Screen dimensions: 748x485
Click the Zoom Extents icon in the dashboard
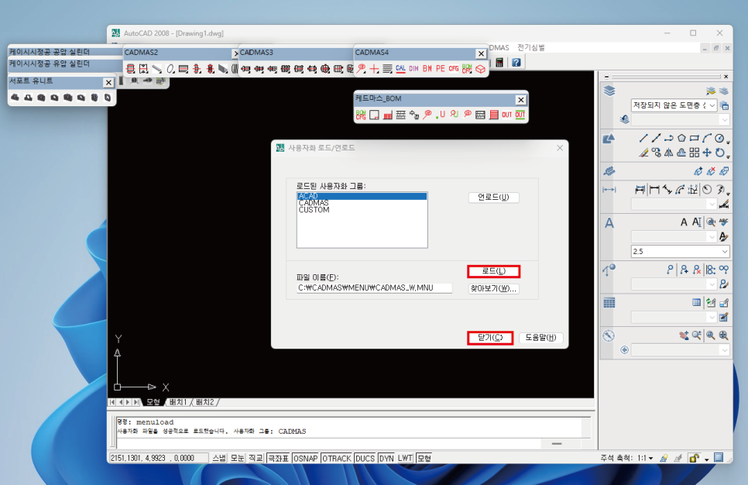tap(724, 335)
